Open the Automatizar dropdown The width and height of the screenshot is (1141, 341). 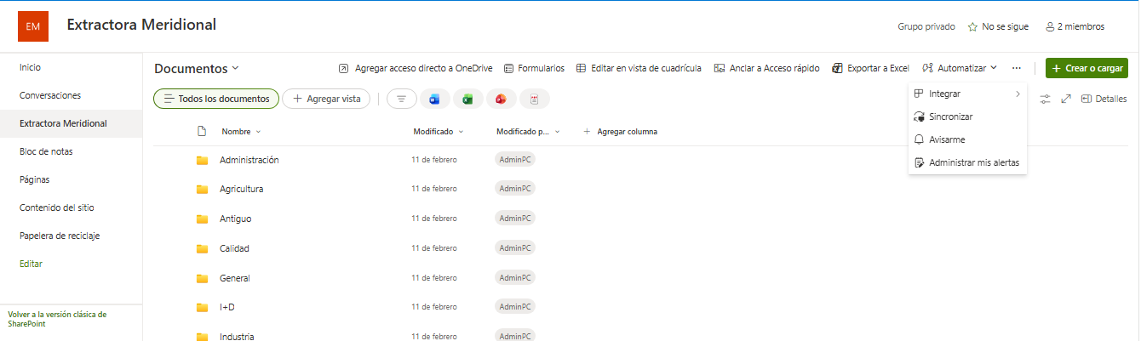(960, 68)
